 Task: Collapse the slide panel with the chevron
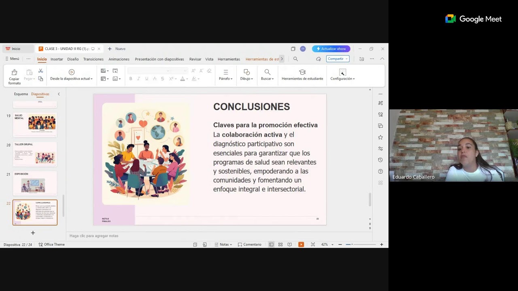pyautogui.click(x=59, y=94)
